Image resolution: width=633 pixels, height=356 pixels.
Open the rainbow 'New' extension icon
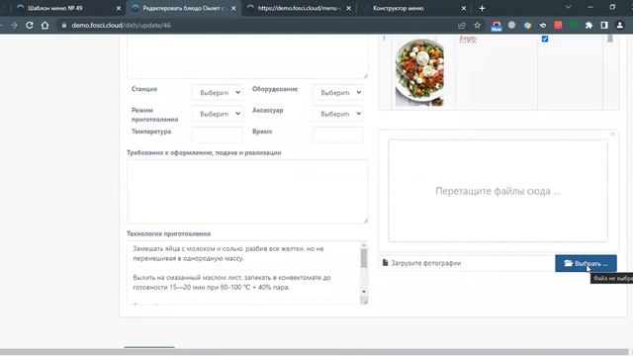pyautogui.click(x=497, y=26)
